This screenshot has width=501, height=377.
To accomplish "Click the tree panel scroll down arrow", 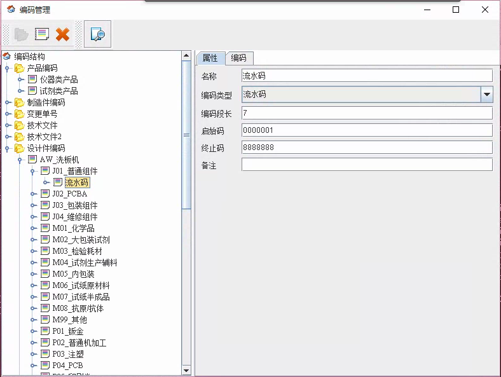I will pyautogui.click(x=186, y=370).
